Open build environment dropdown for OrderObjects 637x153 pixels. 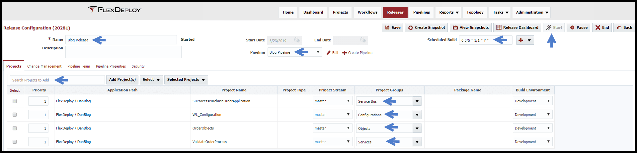(532, 128)
